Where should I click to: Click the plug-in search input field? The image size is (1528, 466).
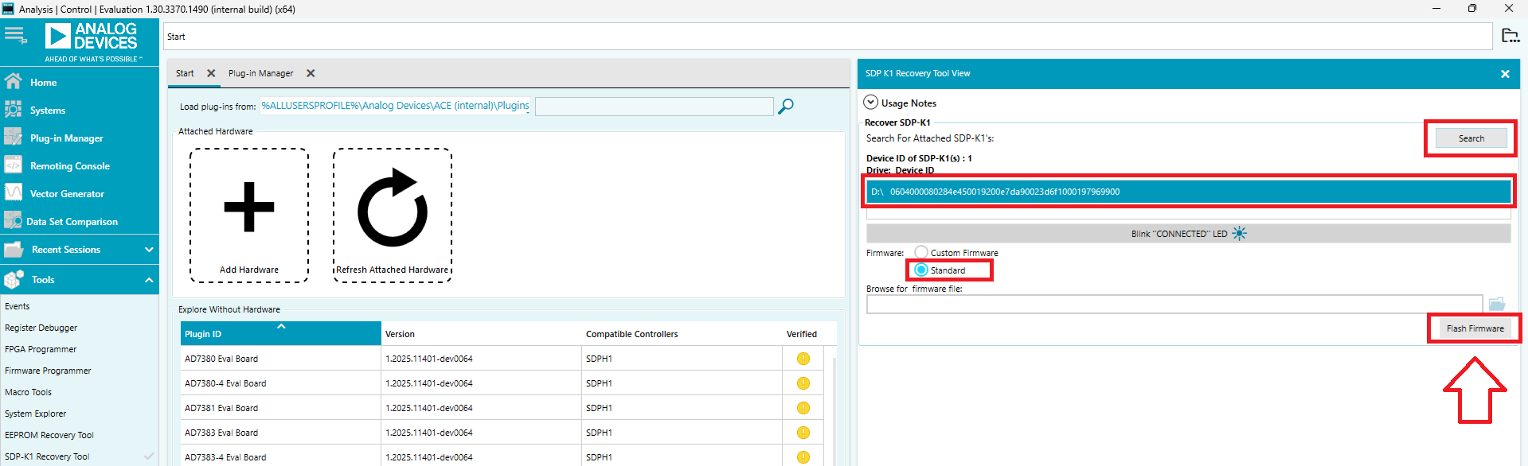[x=654, y=106]
